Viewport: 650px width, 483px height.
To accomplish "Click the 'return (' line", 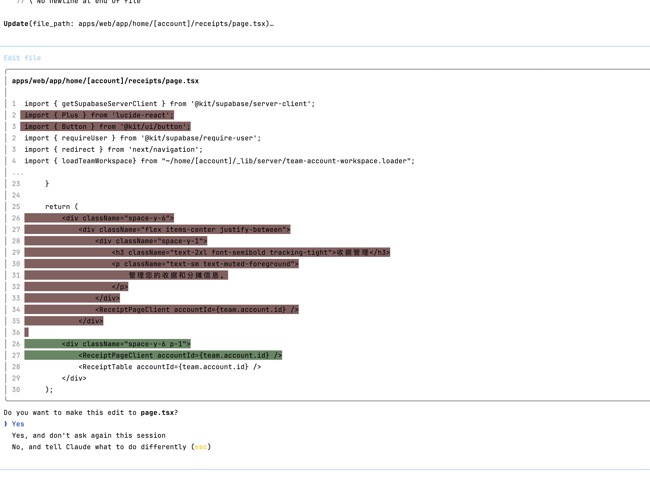I will point(62,207).
